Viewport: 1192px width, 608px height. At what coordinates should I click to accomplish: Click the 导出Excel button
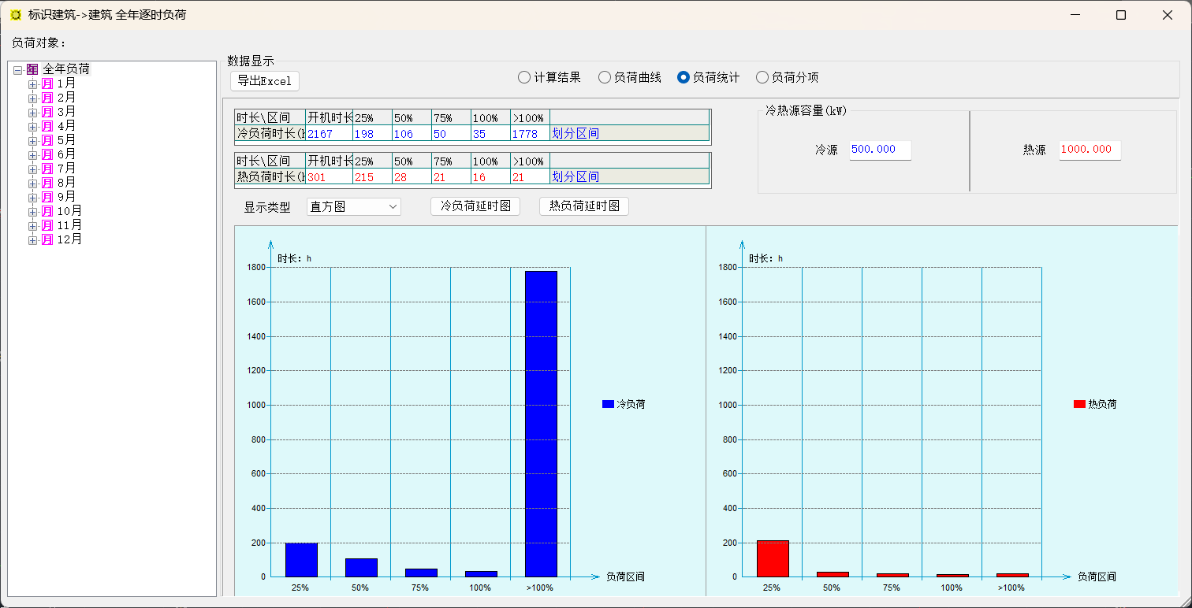(265, 81)
